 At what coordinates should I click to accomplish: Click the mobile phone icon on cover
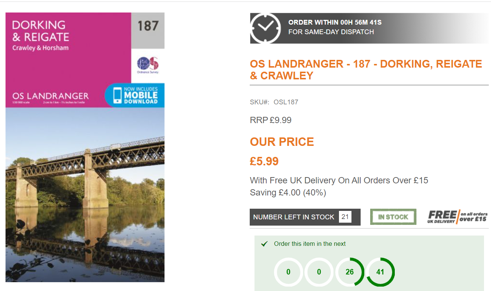pos(118,96)
